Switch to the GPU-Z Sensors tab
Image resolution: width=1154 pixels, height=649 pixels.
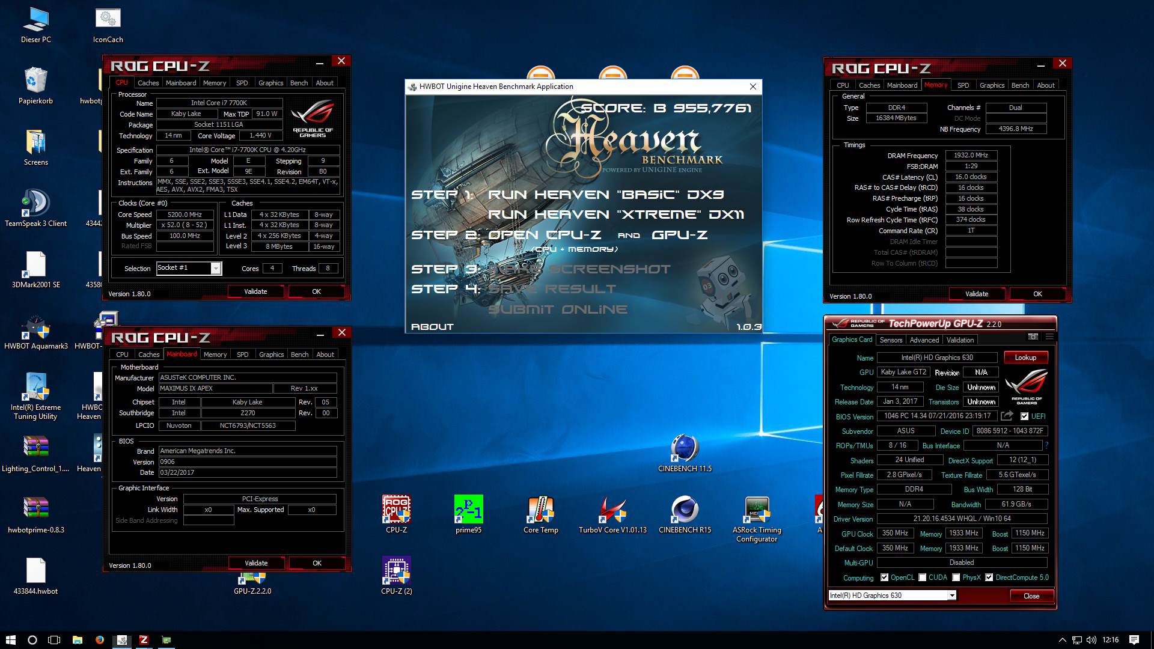(891, 340)
